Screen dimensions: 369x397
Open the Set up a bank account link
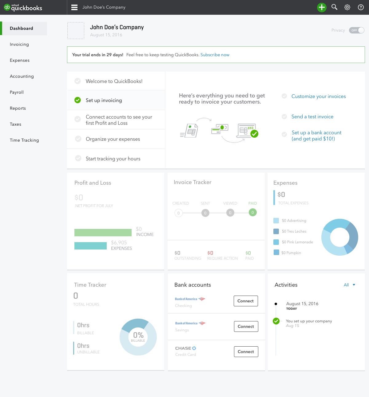[x=317, y=136]
